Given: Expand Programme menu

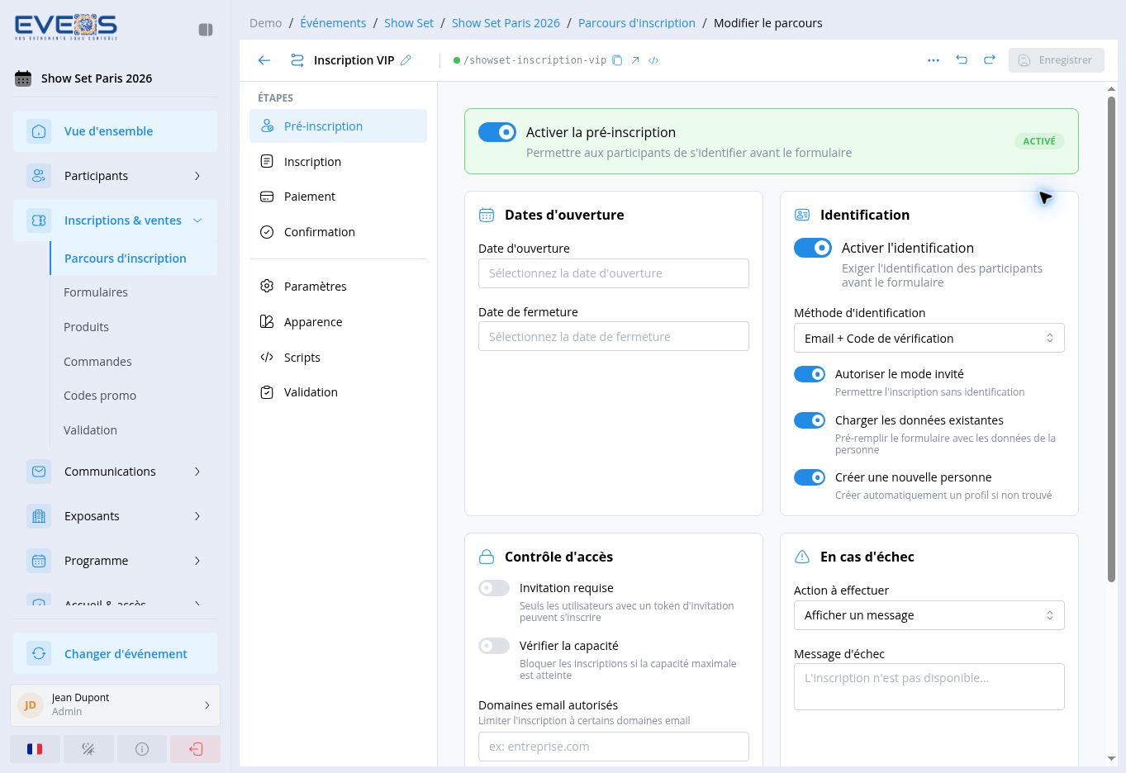Looking at the screenshot, I should (x=115, y=561).
